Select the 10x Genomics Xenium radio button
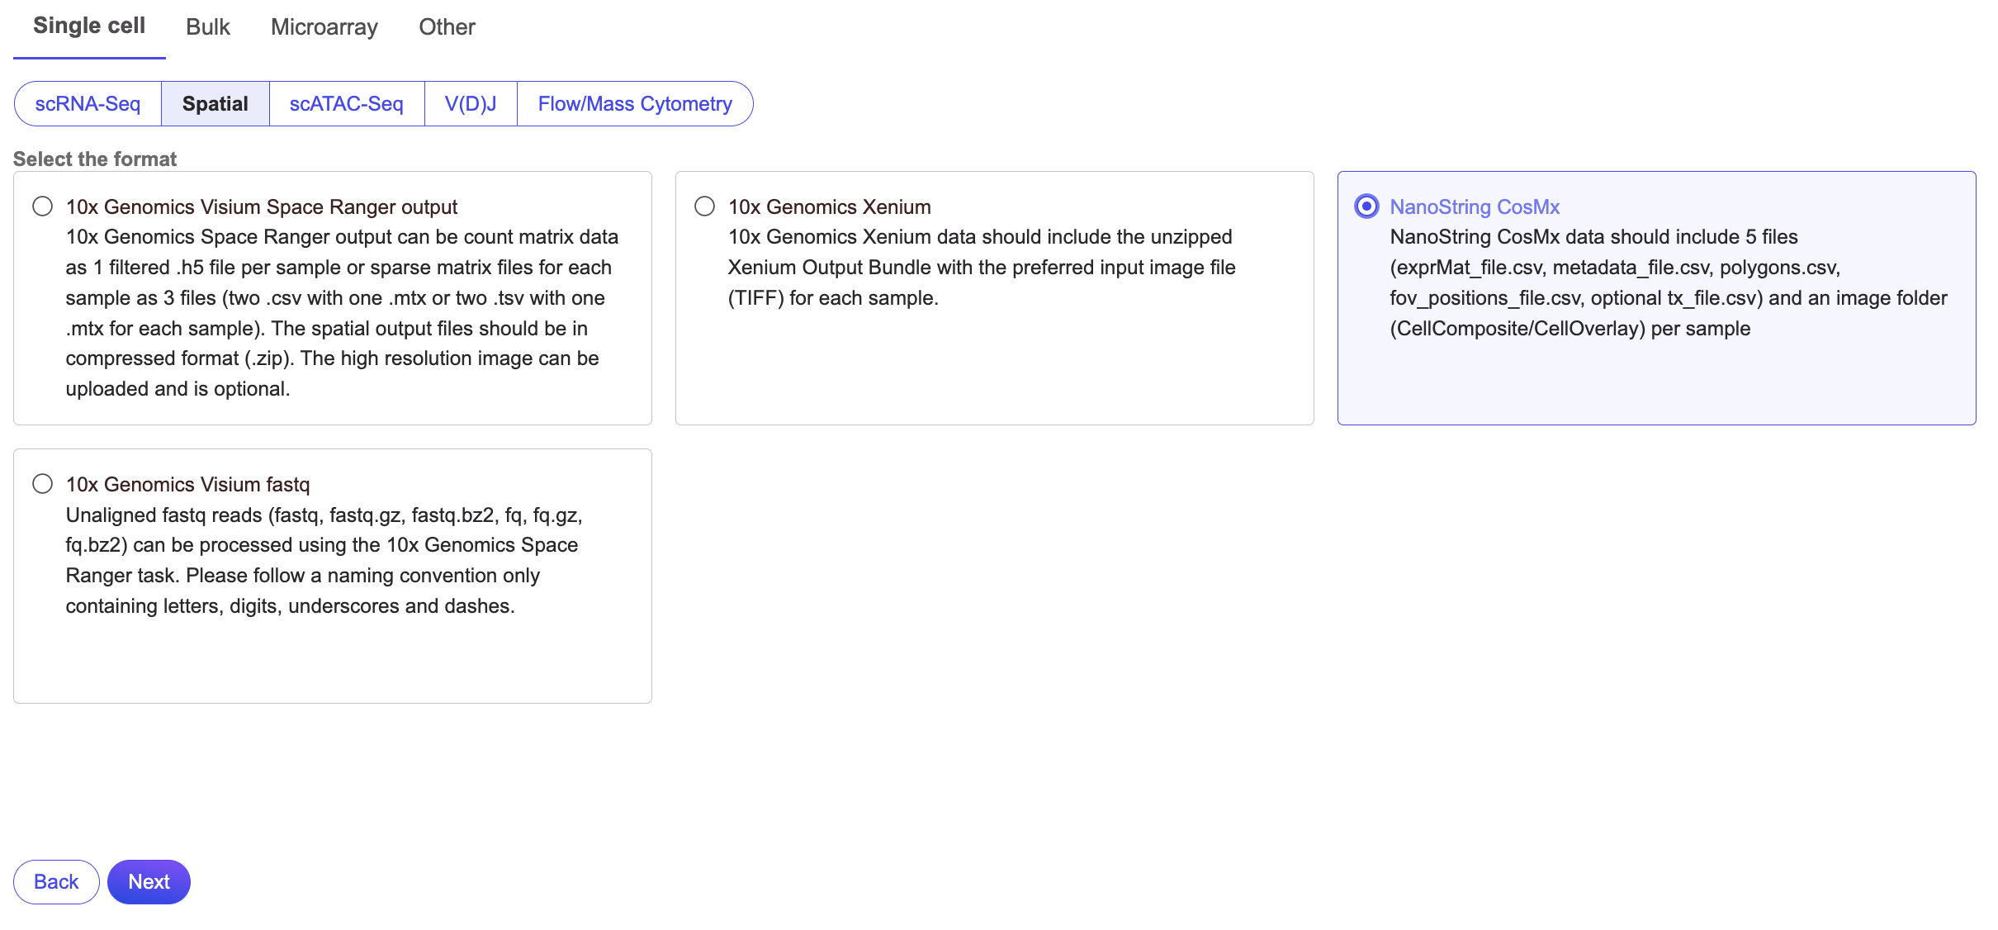This screenshot has height=930, width=1998. point(704,206)
